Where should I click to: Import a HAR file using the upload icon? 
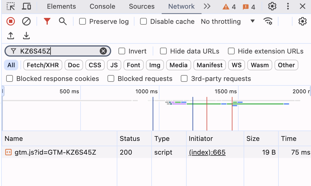[10, 36]
